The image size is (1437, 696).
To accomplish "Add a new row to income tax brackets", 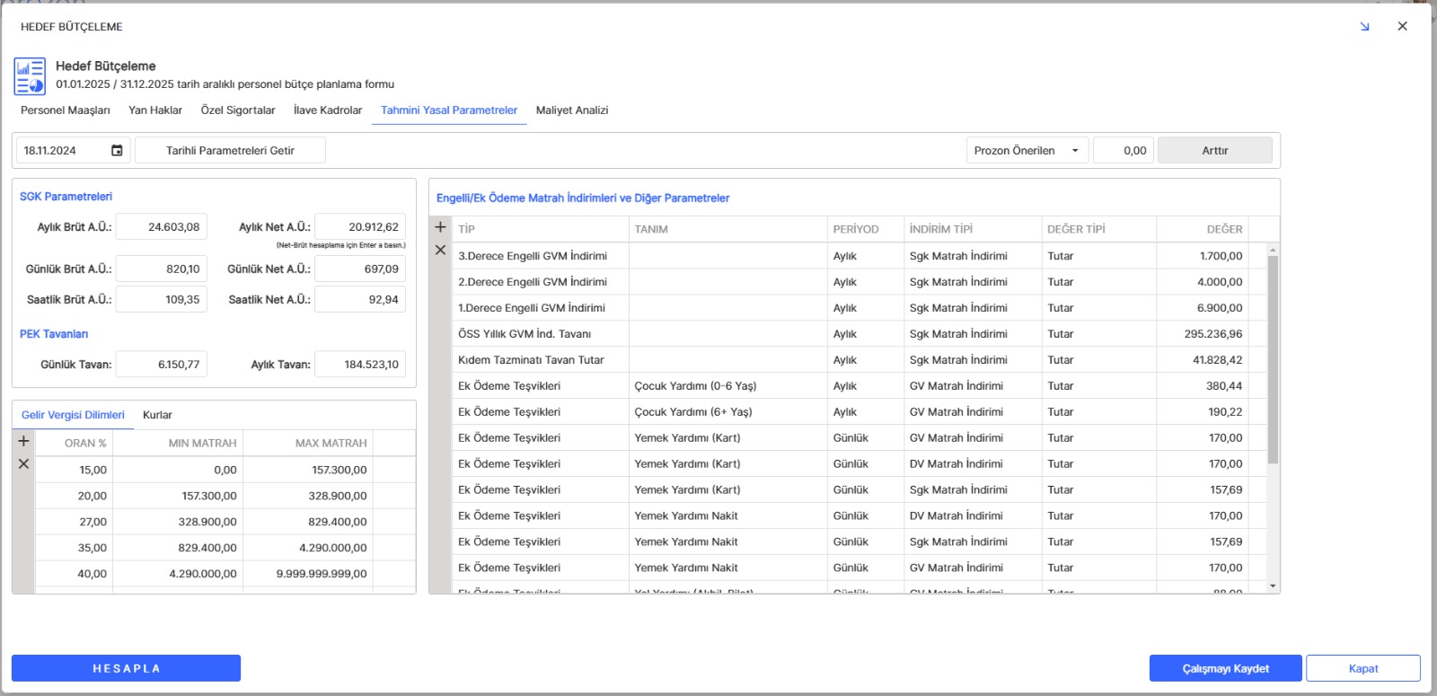I will [x=23, y=441].
